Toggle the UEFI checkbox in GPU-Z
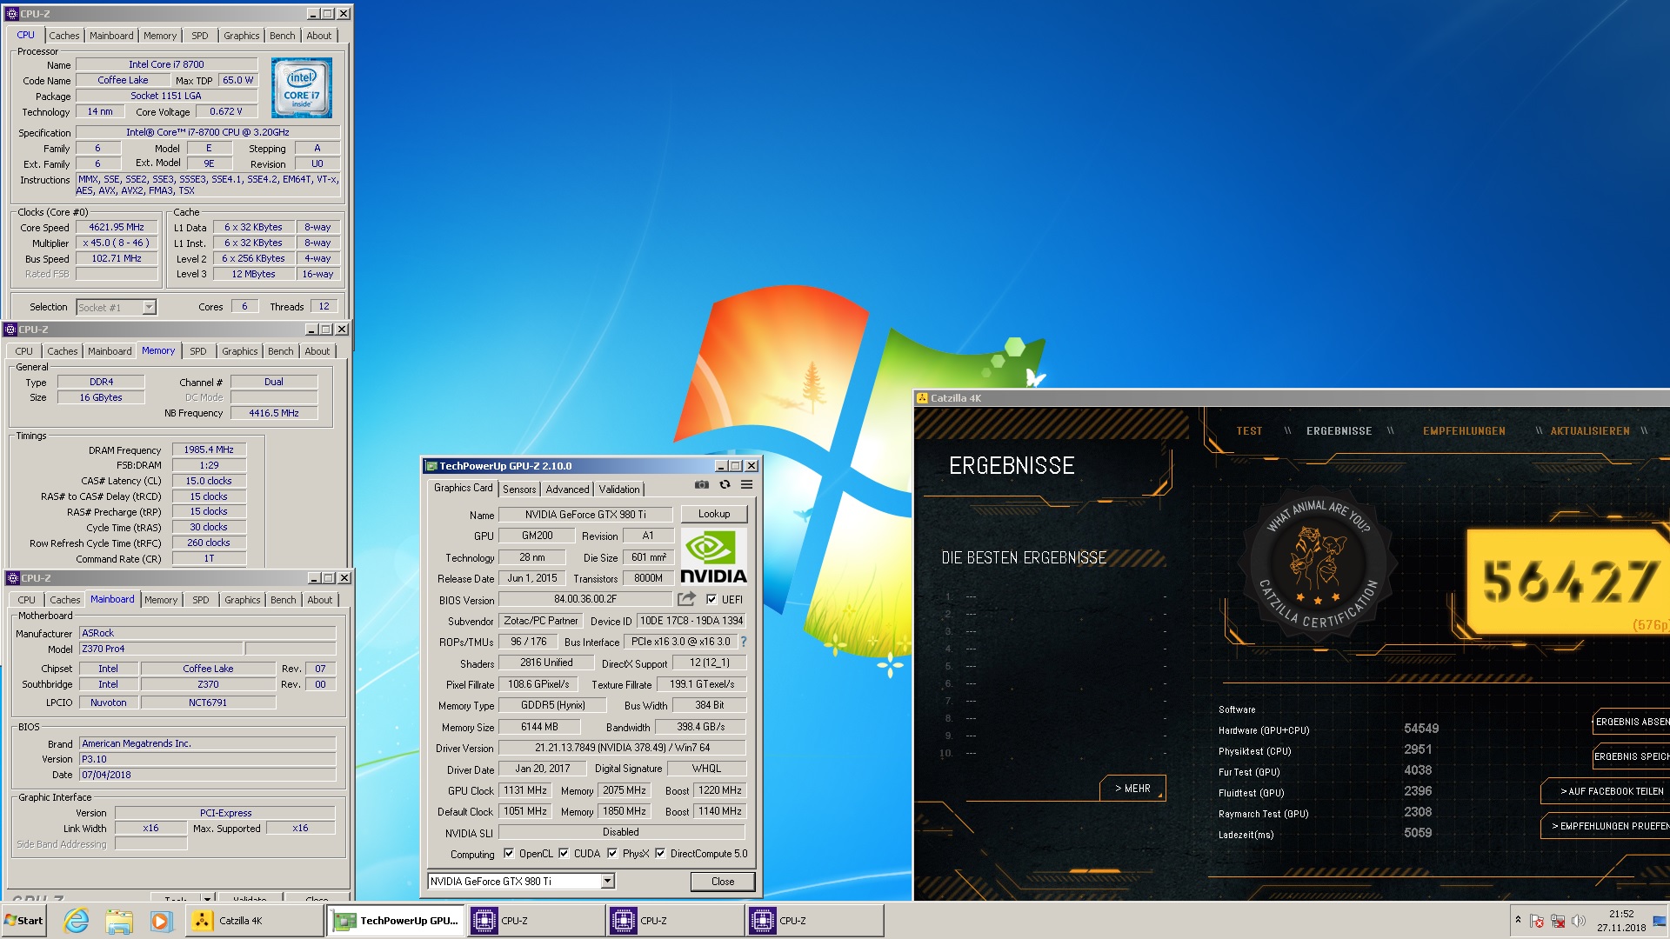Image resolution: width=1670 pixels, height=939 pixels. (x=711, y=599)
